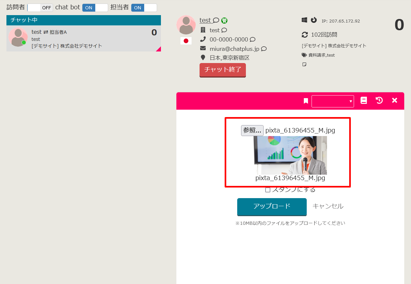Click the アップロード button
This screenshot has width=411, height=284.
(272, 206)
